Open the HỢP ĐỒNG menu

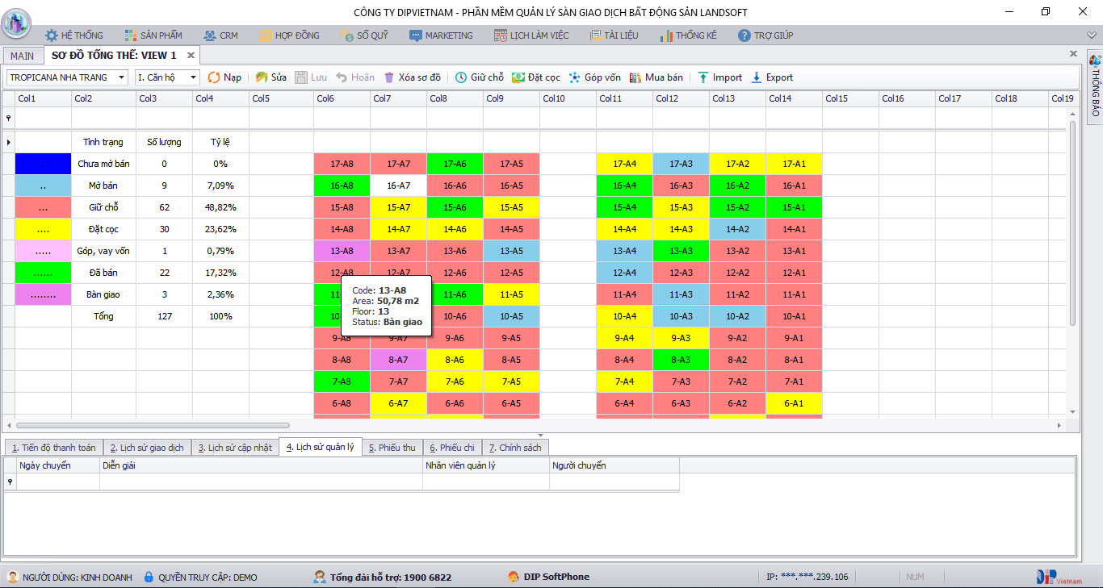pos(290,35)
